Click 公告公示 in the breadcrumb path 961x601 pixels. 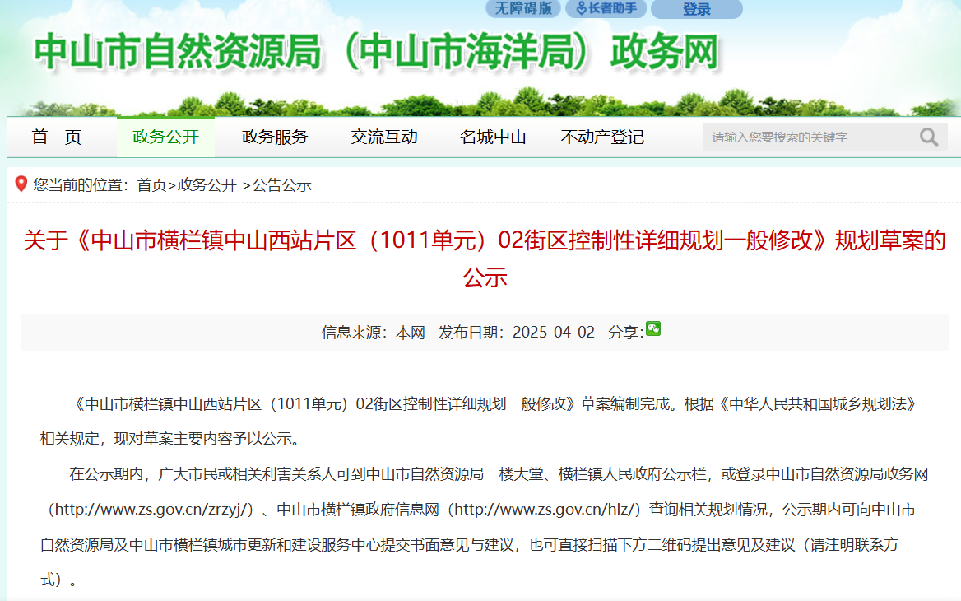pyautogui.click(x=282, y=184)
